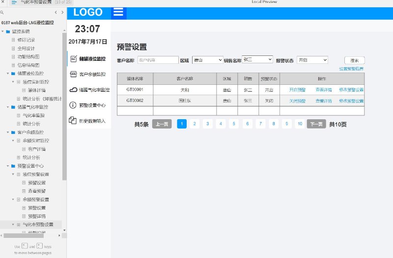The height and width of the screenshot is (258, 393).
Task: Click the 历史数据输入 copy icon
Action: click(73, 120)
